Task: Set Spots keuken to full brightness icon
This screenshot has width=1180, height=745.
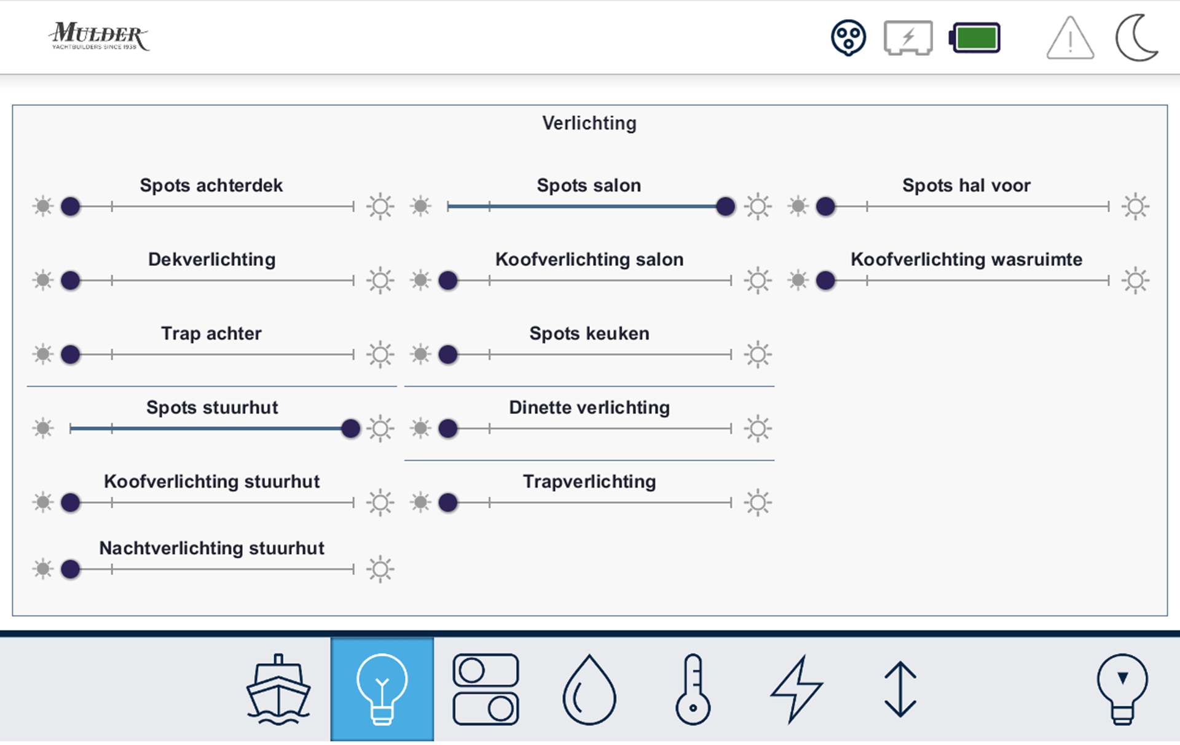Action: [x=758, y=354]
